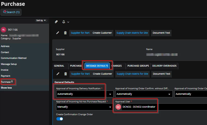Click the AL supplier avatar icon
This screenshot has height=125, width=207.
4,30
